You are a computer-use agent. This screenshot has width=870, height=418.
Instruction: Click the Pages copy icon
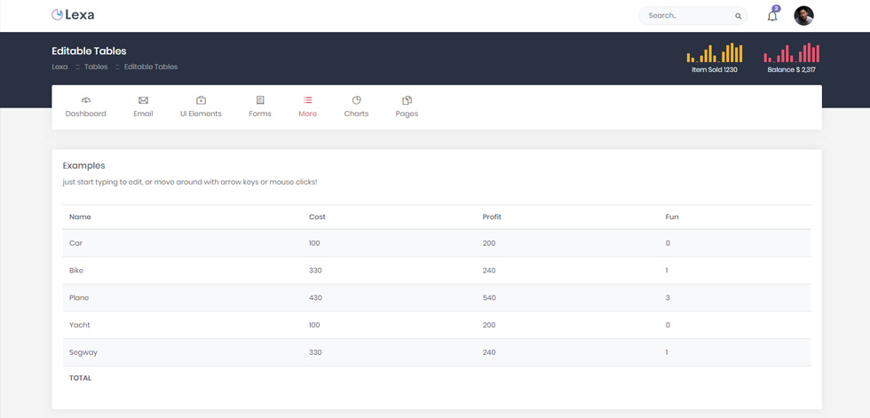[407, 100]
